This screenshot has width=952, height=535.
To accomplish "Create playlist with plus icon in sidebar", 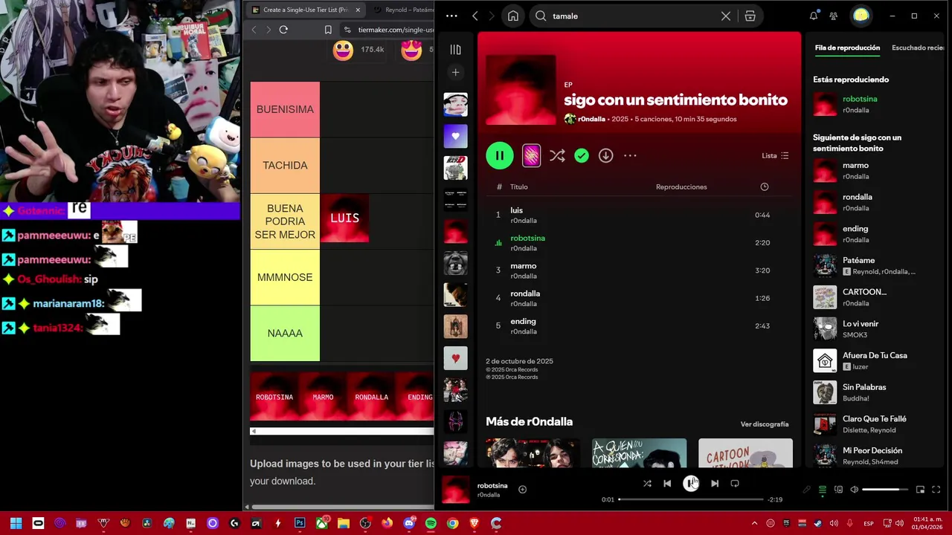I will (456, 72).
